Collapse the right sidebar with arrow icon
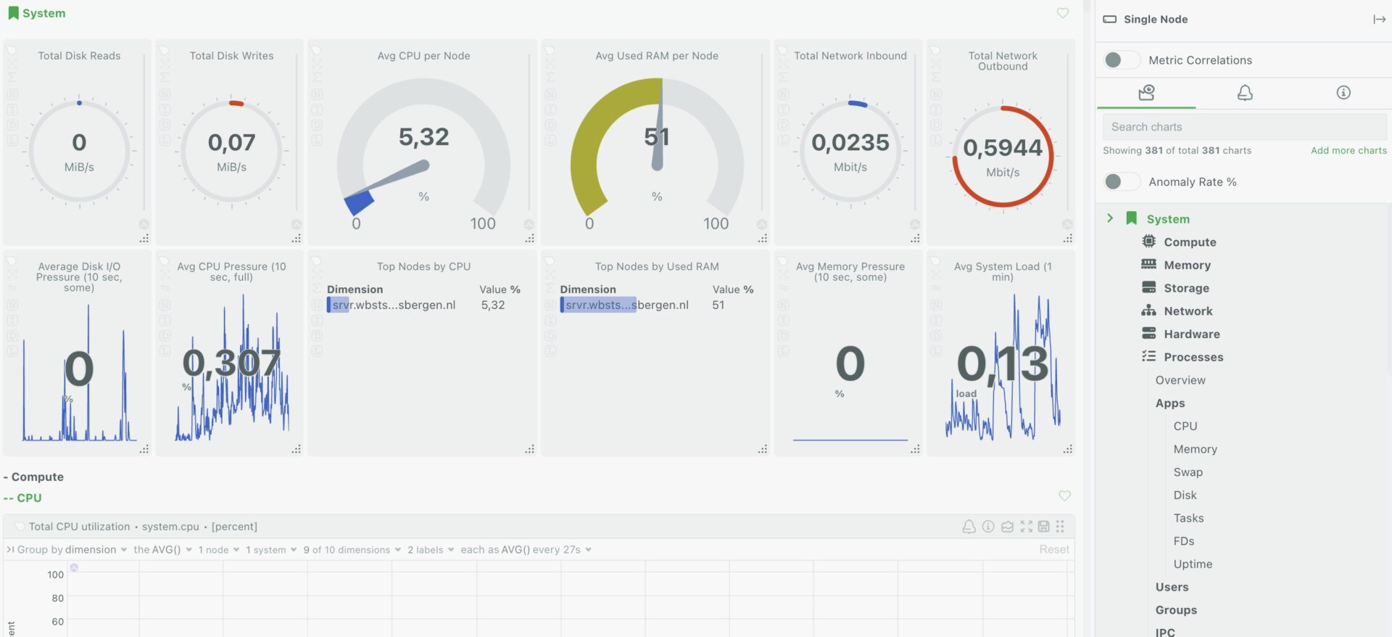Screen dimensions: 1392x637 tap(1379, 20)
